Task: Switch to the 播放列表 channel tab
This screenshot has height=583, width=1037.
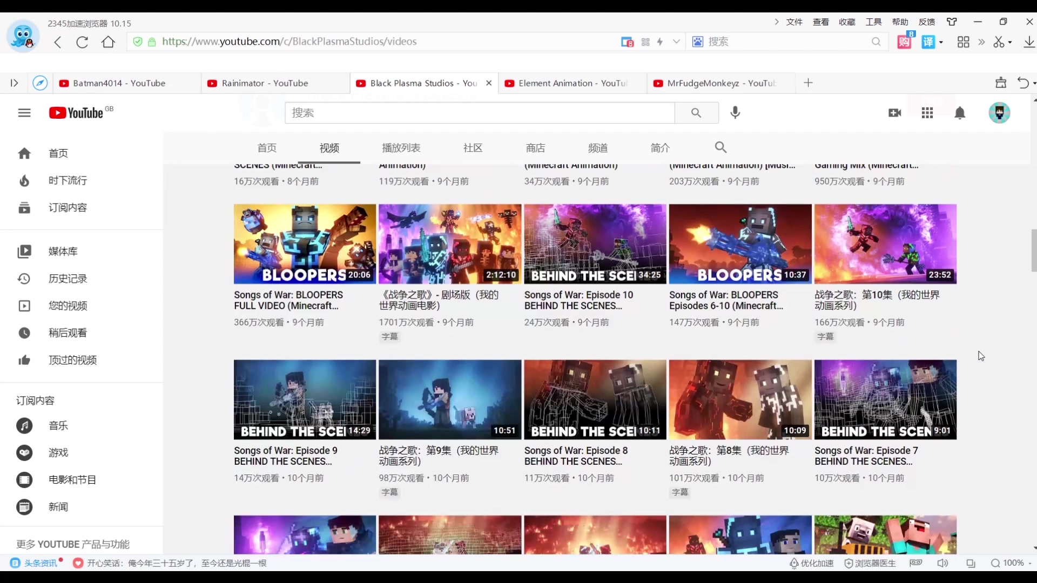Action: click(401, 148)
